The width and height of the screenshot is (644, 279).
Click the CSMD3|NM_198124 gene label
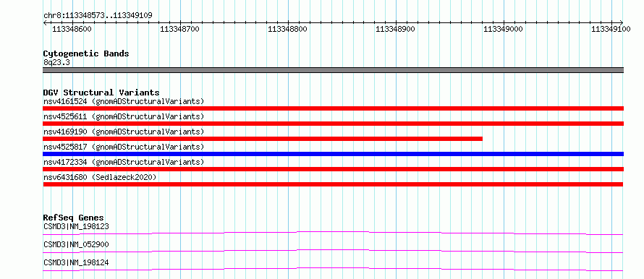point(76,262)
